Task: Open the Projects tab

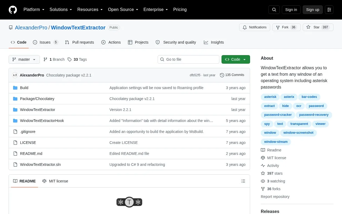Action: 138,42
